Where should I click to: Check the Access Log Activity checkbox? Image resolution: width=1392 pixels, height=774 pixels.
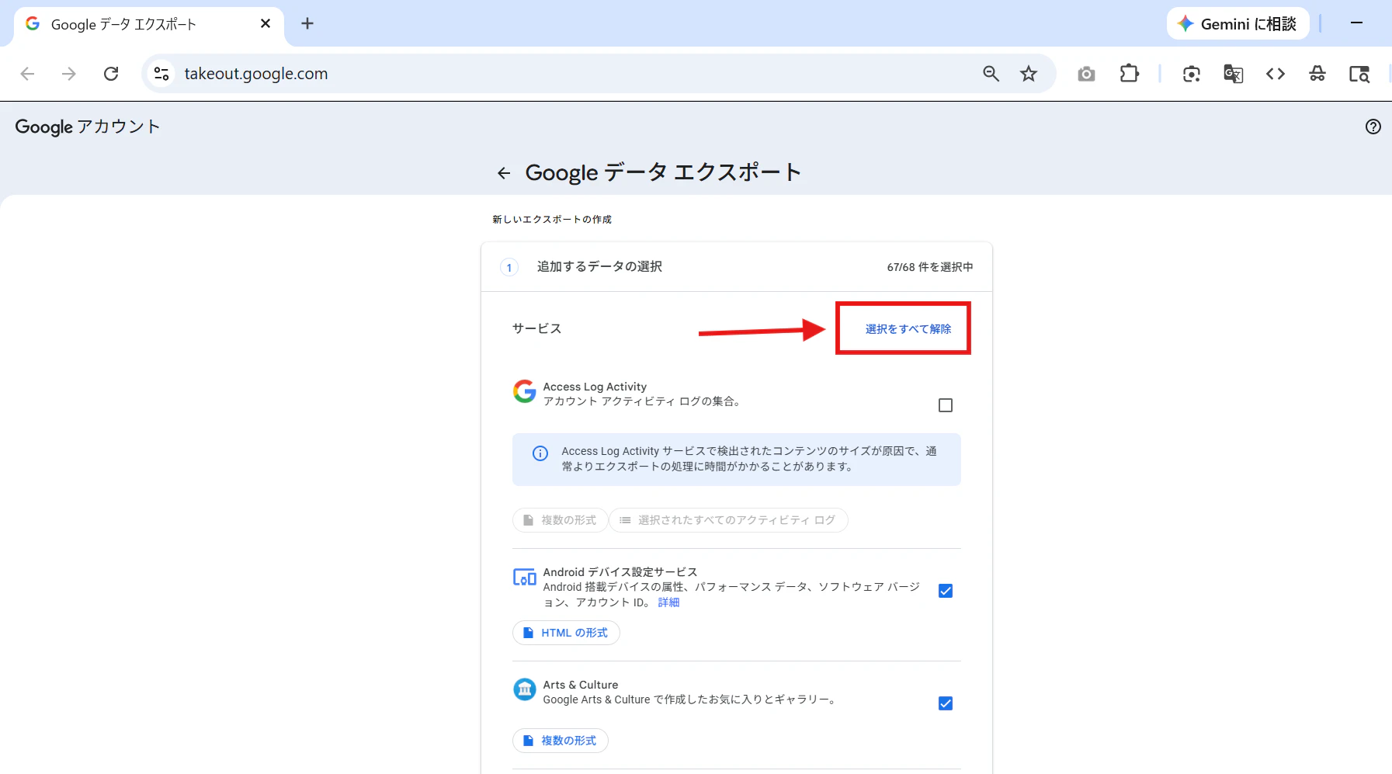[x=946, y=405]
